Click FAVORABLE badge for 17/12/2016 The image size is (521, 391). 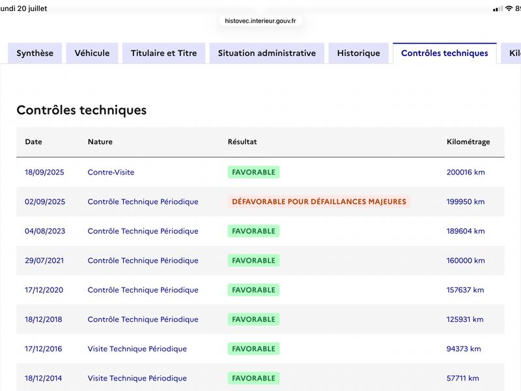pos(253,349)
